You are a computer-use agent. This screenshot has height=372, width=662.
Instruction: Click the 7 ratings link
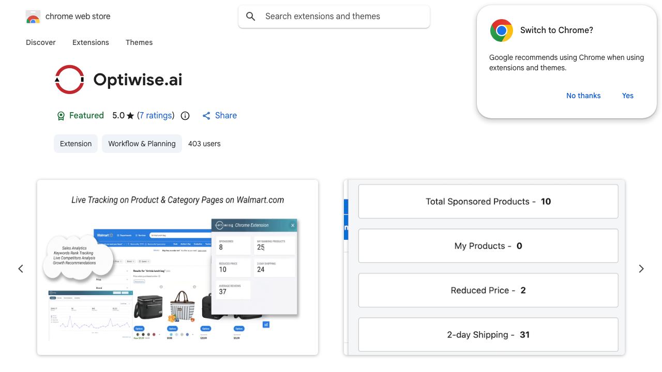[156, 116]
